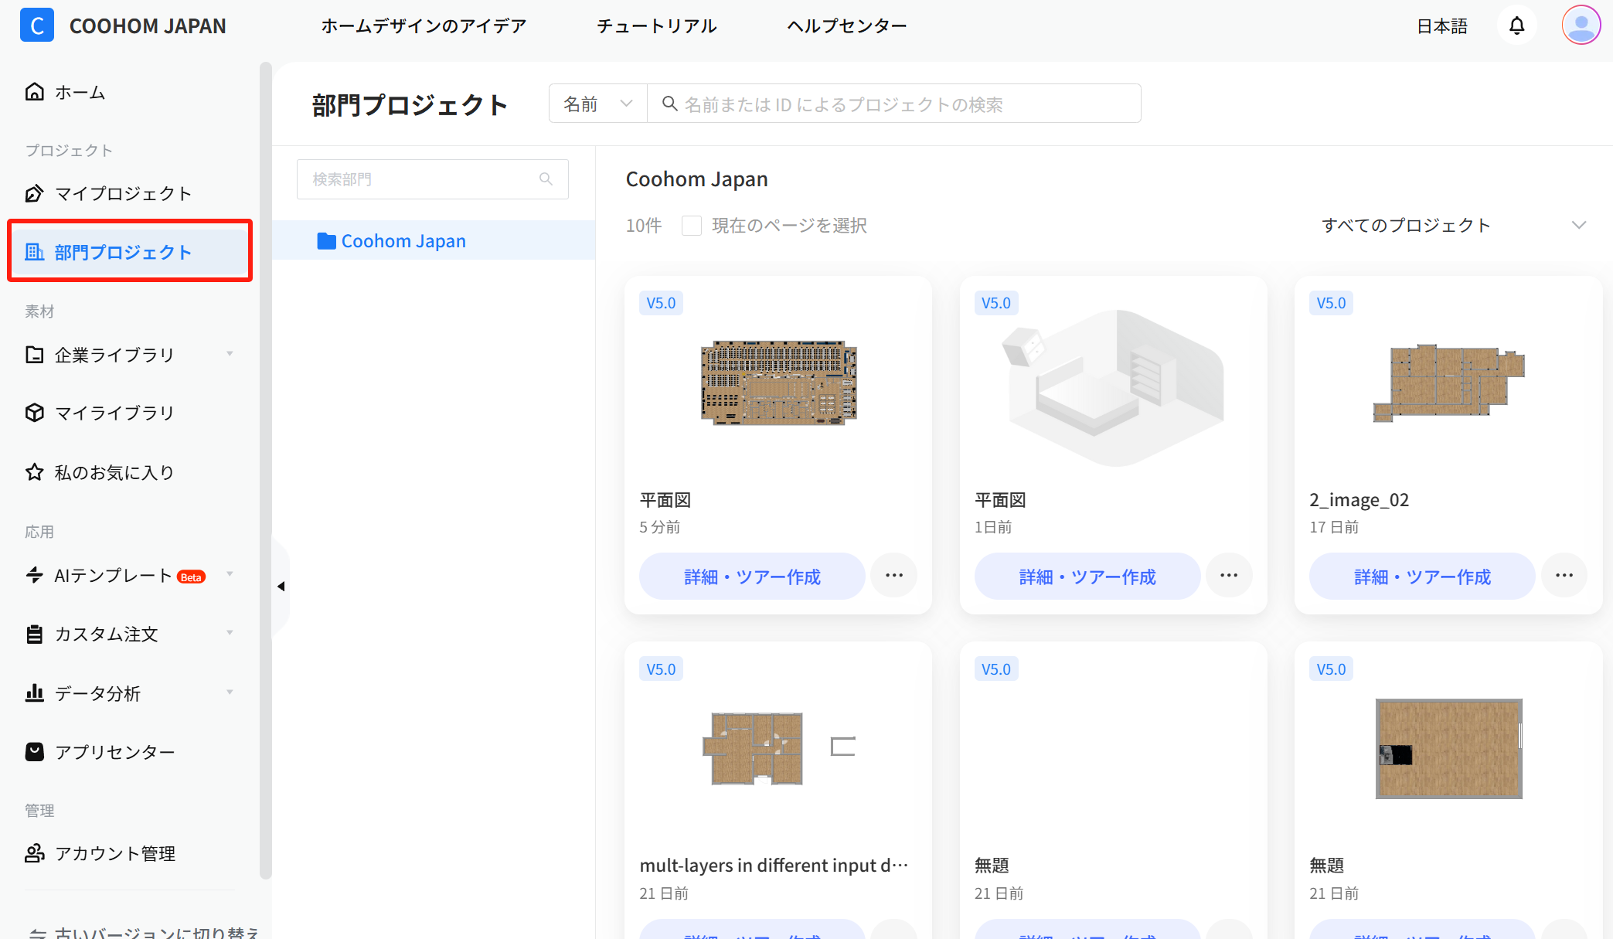The width and height of the screenshot is (1613, 939).
Task: Open more options for 平面図 5 分前
Action: click(894, 576)
